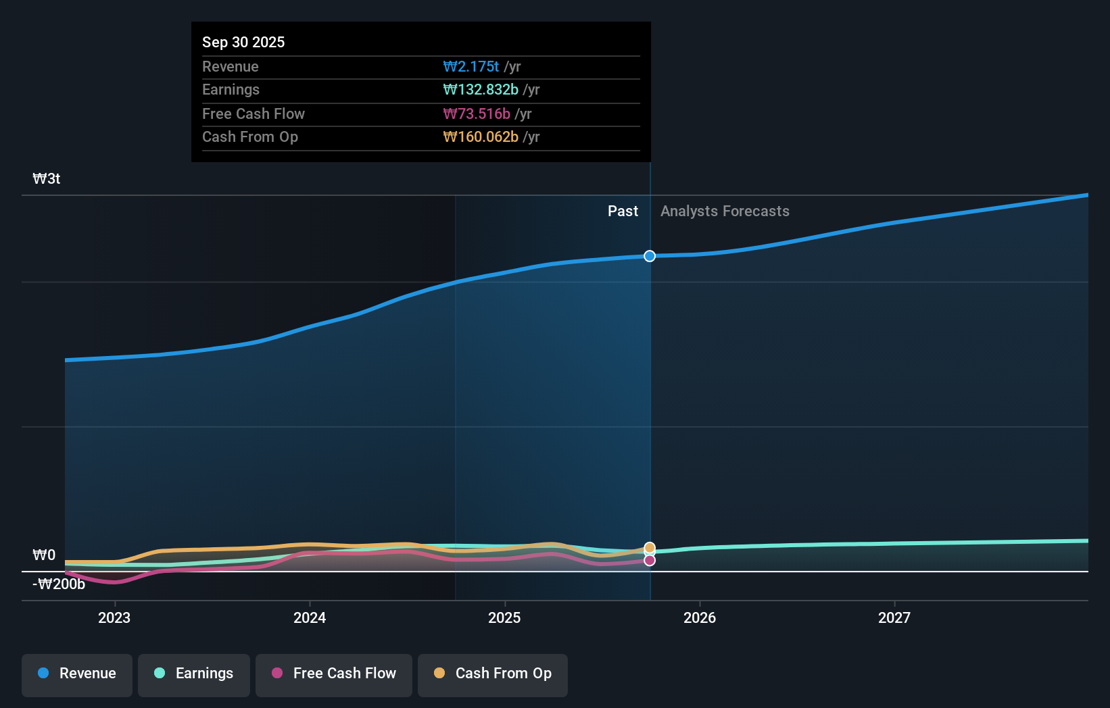Click the Revenue value ₩2.175t in tooltip
This screenshot has height=708, width=1110.
pyautogui.click(x=472, y=67)
